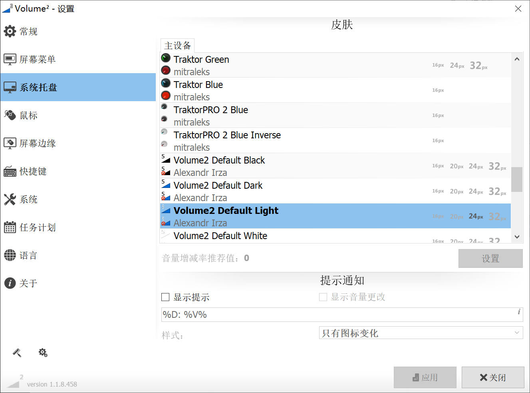Viewport: 530px width, 393px height.
Task: Click the 语言 globe icon
Action: [x=10, y=255]
